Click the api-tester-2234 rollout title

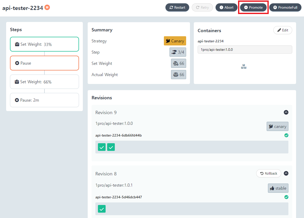[22, 8]
